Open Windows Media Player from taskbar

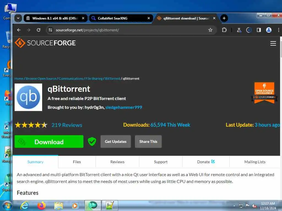[x=75, y=206]
